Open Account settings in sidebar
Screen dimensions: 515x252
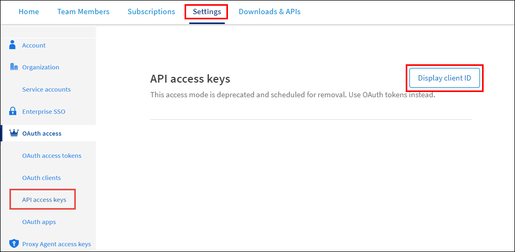click(33, 45)
